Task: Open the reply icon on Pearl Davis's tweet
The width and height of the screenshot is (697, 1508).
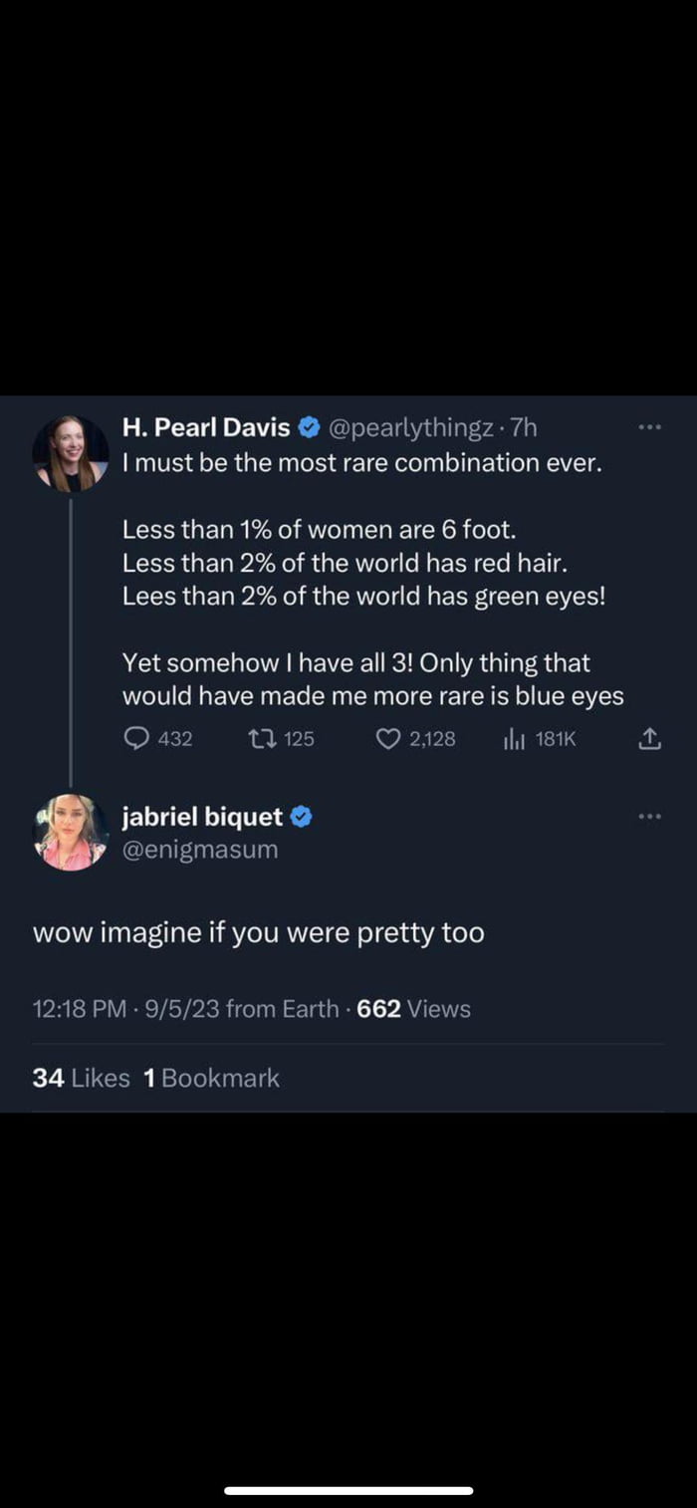Action: click(137, 738)
